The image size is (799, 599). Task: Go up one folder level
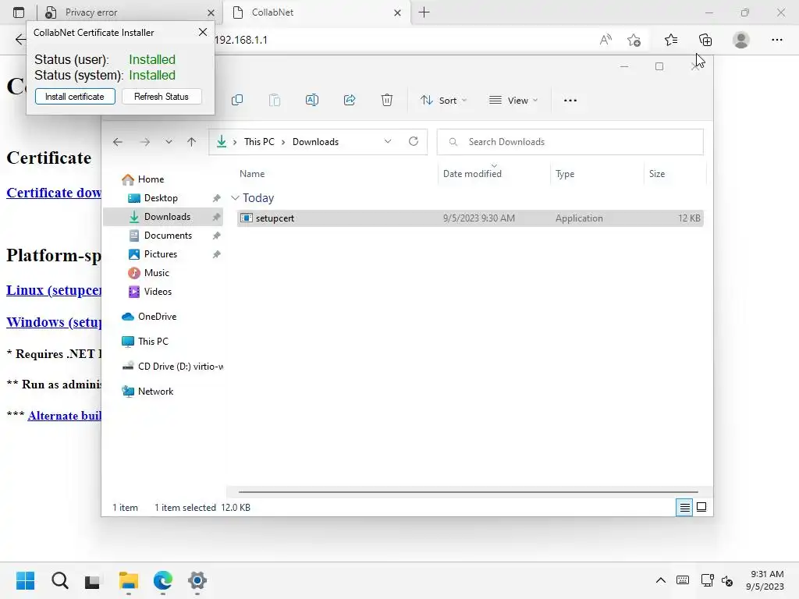click(x=192, y=142)
